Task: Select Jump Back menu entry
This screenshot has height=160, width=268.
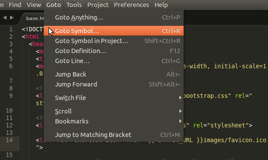Action: click(x=114, y=74)
